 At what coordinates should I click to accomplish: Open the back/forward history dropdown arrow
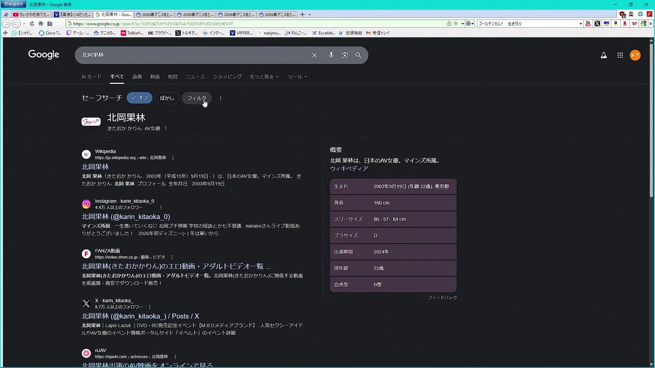pos(24,24)
